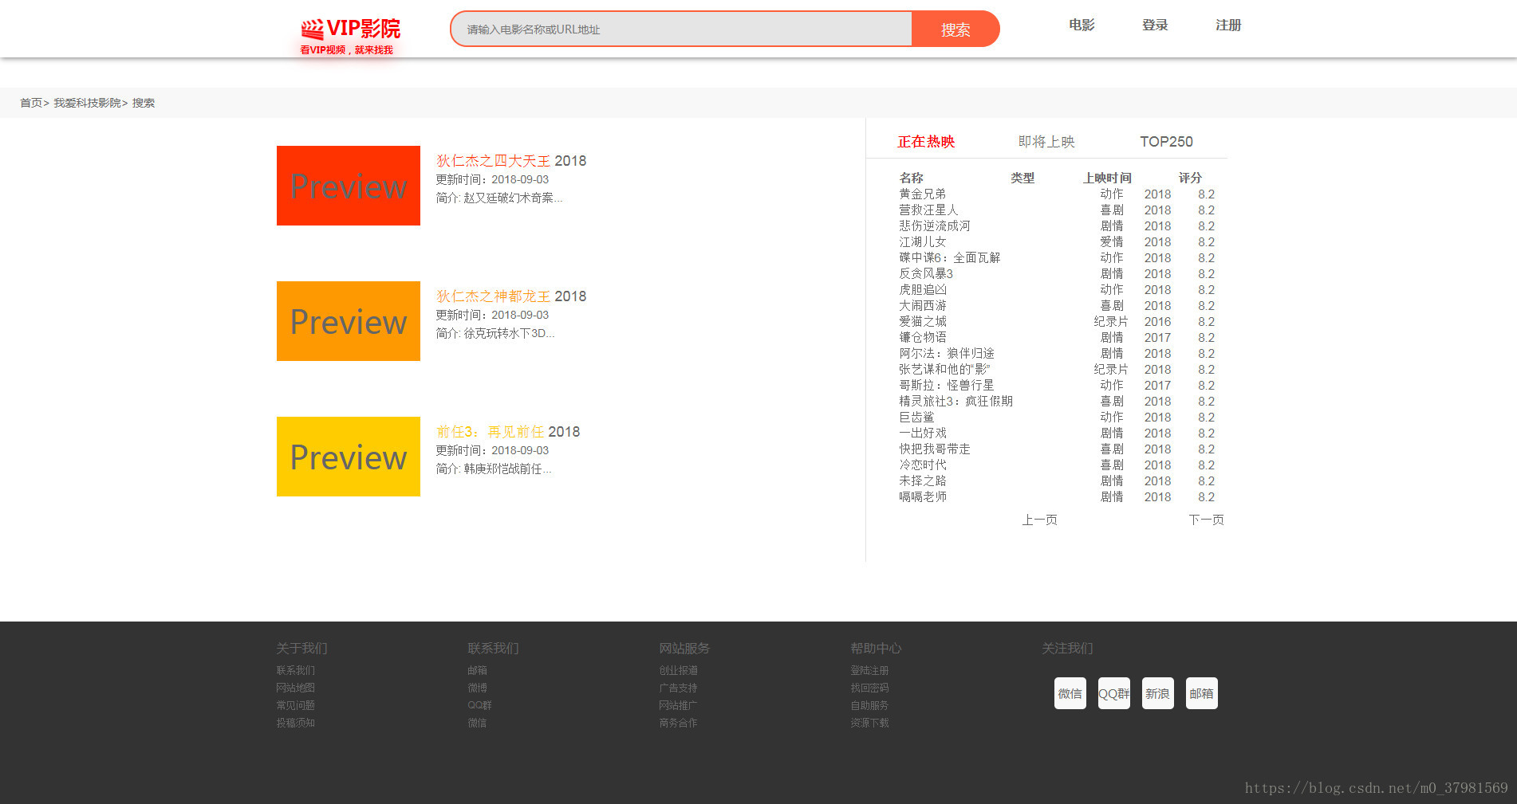Select 巨齿鲨 in the hot list
The height and width of the screenshot is (804, 1517).
pos(916,417)
